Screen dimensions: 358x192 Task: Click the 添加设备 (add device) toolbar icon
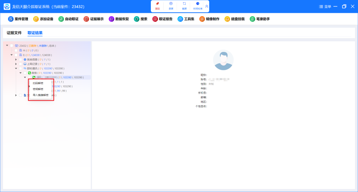tap(36, 19)
